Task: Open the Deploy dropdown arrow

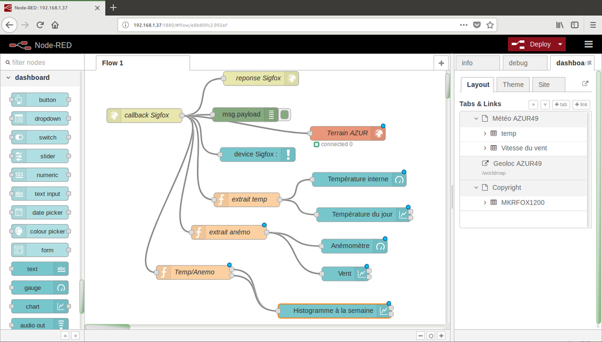Action: 560,44
